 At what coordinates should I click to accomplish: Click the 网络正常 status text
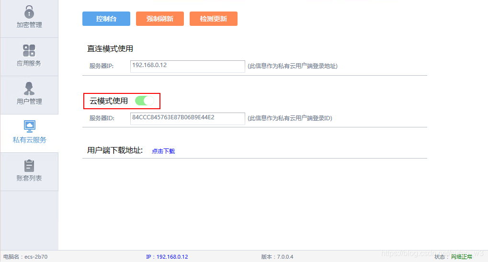462,257
